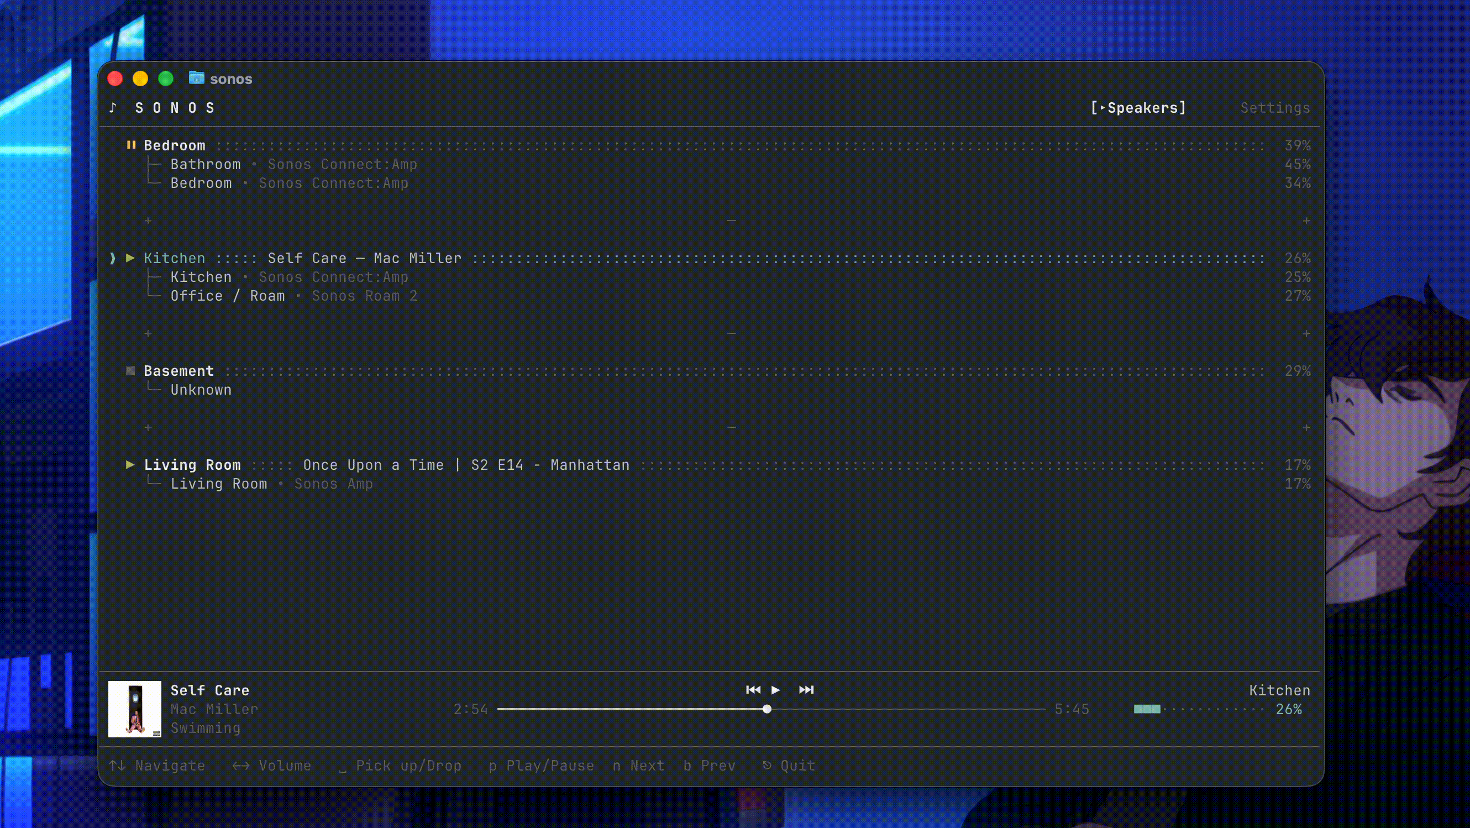
Task: Click the Swimming album name
Action: click(206, 728)
